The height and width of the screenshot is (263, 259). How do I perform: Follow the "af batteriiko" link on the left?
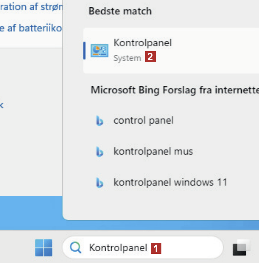coord(31,28)
